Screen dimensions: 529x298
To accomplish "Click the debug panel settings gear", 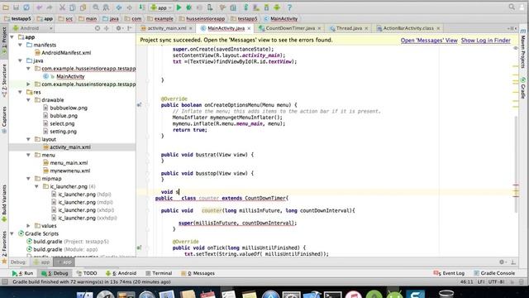I will [x=502, y=262].
